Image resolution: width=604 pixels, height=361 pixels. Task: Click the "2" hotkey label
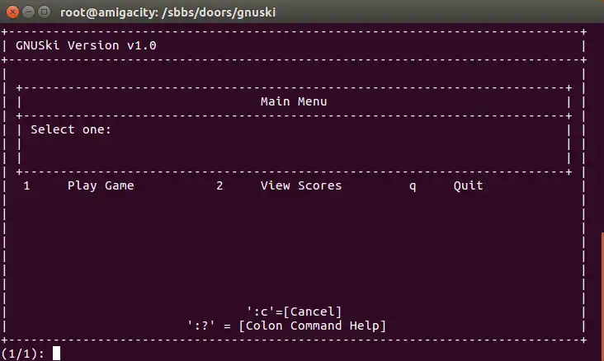pyautogui.click(x=219, y=186)
